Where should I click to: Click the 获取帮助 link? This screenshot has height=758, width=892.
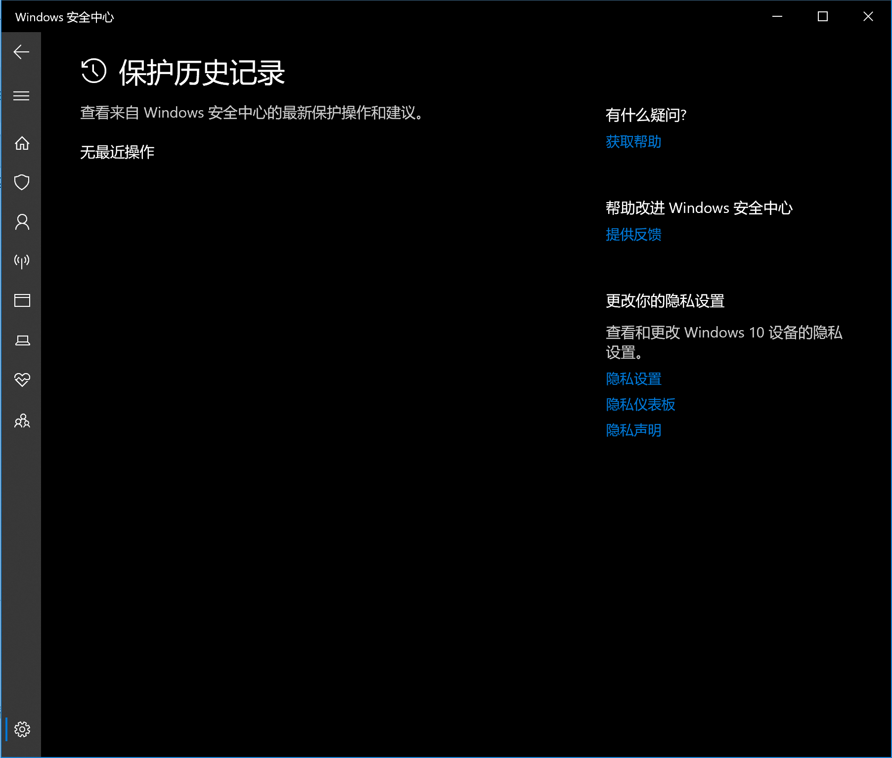pyautogui.click(x=633, y=142)
